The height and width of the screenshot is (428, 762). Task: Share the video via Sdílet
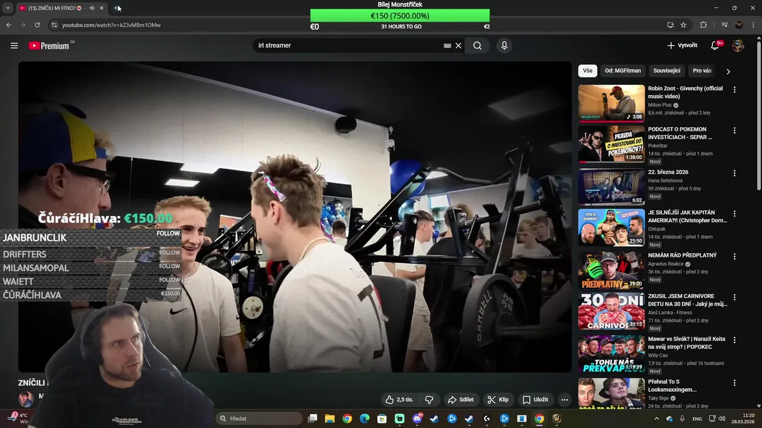tap(461, 399)
